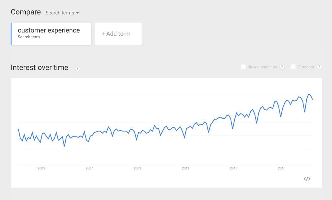Viewport: 332px width, 200px height.
Task: Open the Search terms dropdown
Action: (x=62, y=13)
